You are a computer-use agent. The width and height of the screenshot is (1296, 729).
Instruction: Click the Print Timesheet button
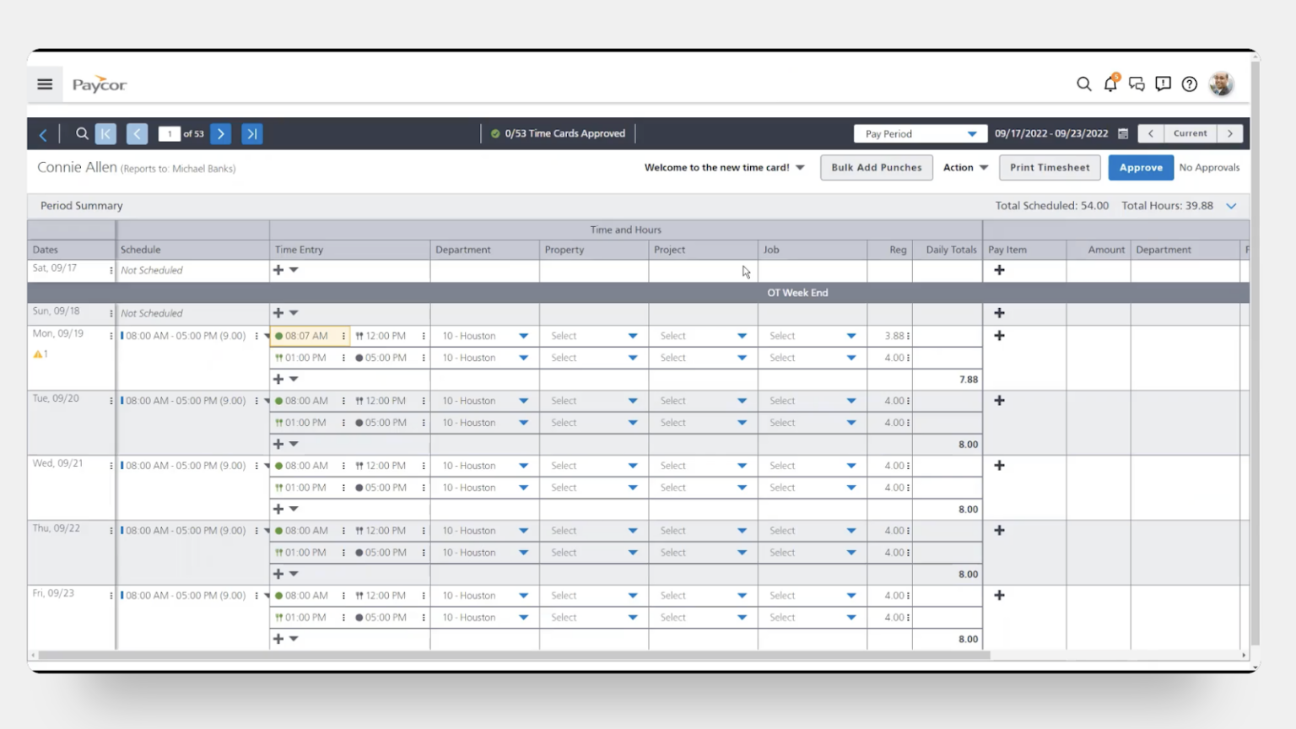point(1050,167)
